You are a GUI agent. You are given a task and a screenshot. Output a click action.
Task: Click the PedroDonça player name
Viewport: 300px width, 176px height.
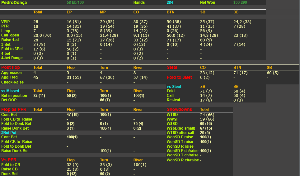(x=14, y=3)
